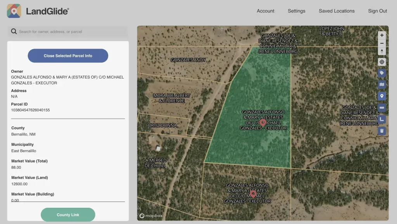Select the area measurement tool
Viewport: 397px width, 224px height.
coord(382,119)
